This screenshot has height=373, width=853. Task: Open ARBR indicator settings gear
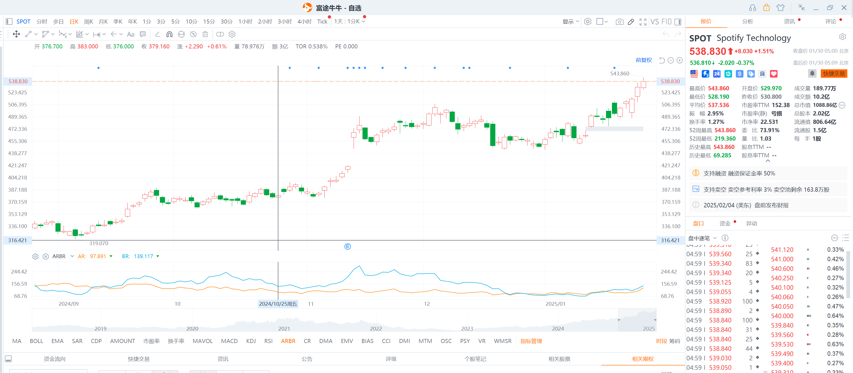35,256
